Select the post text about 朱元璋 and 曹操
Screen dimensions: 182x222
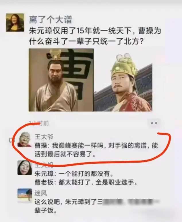click(95, 36)
